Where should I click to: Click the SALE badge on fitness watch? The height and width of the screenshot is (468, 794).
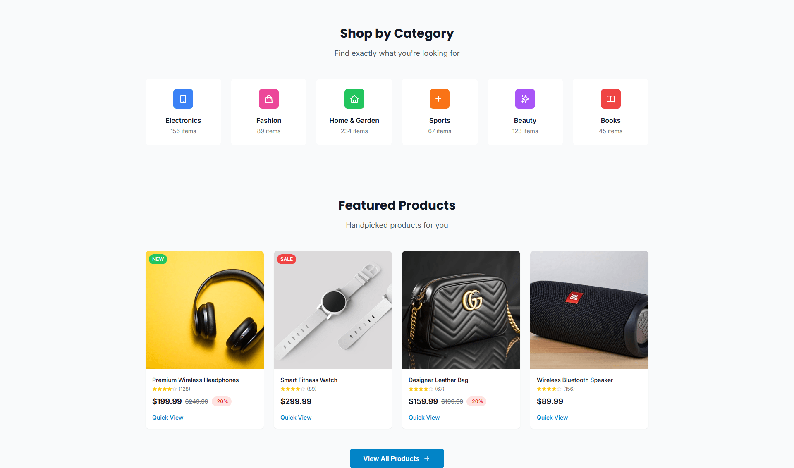point(287,259)
